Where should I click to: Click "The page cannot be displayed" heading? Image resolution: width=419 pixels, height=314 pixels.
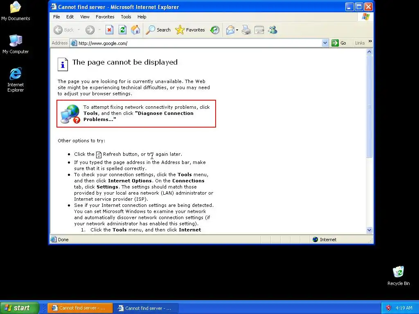[125, 62]
